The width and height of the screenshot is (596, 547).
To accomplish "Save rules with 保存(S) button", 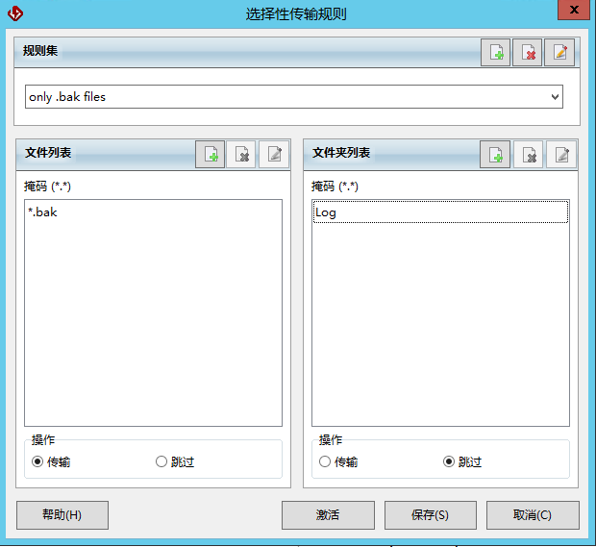I will tap(431, 515).
